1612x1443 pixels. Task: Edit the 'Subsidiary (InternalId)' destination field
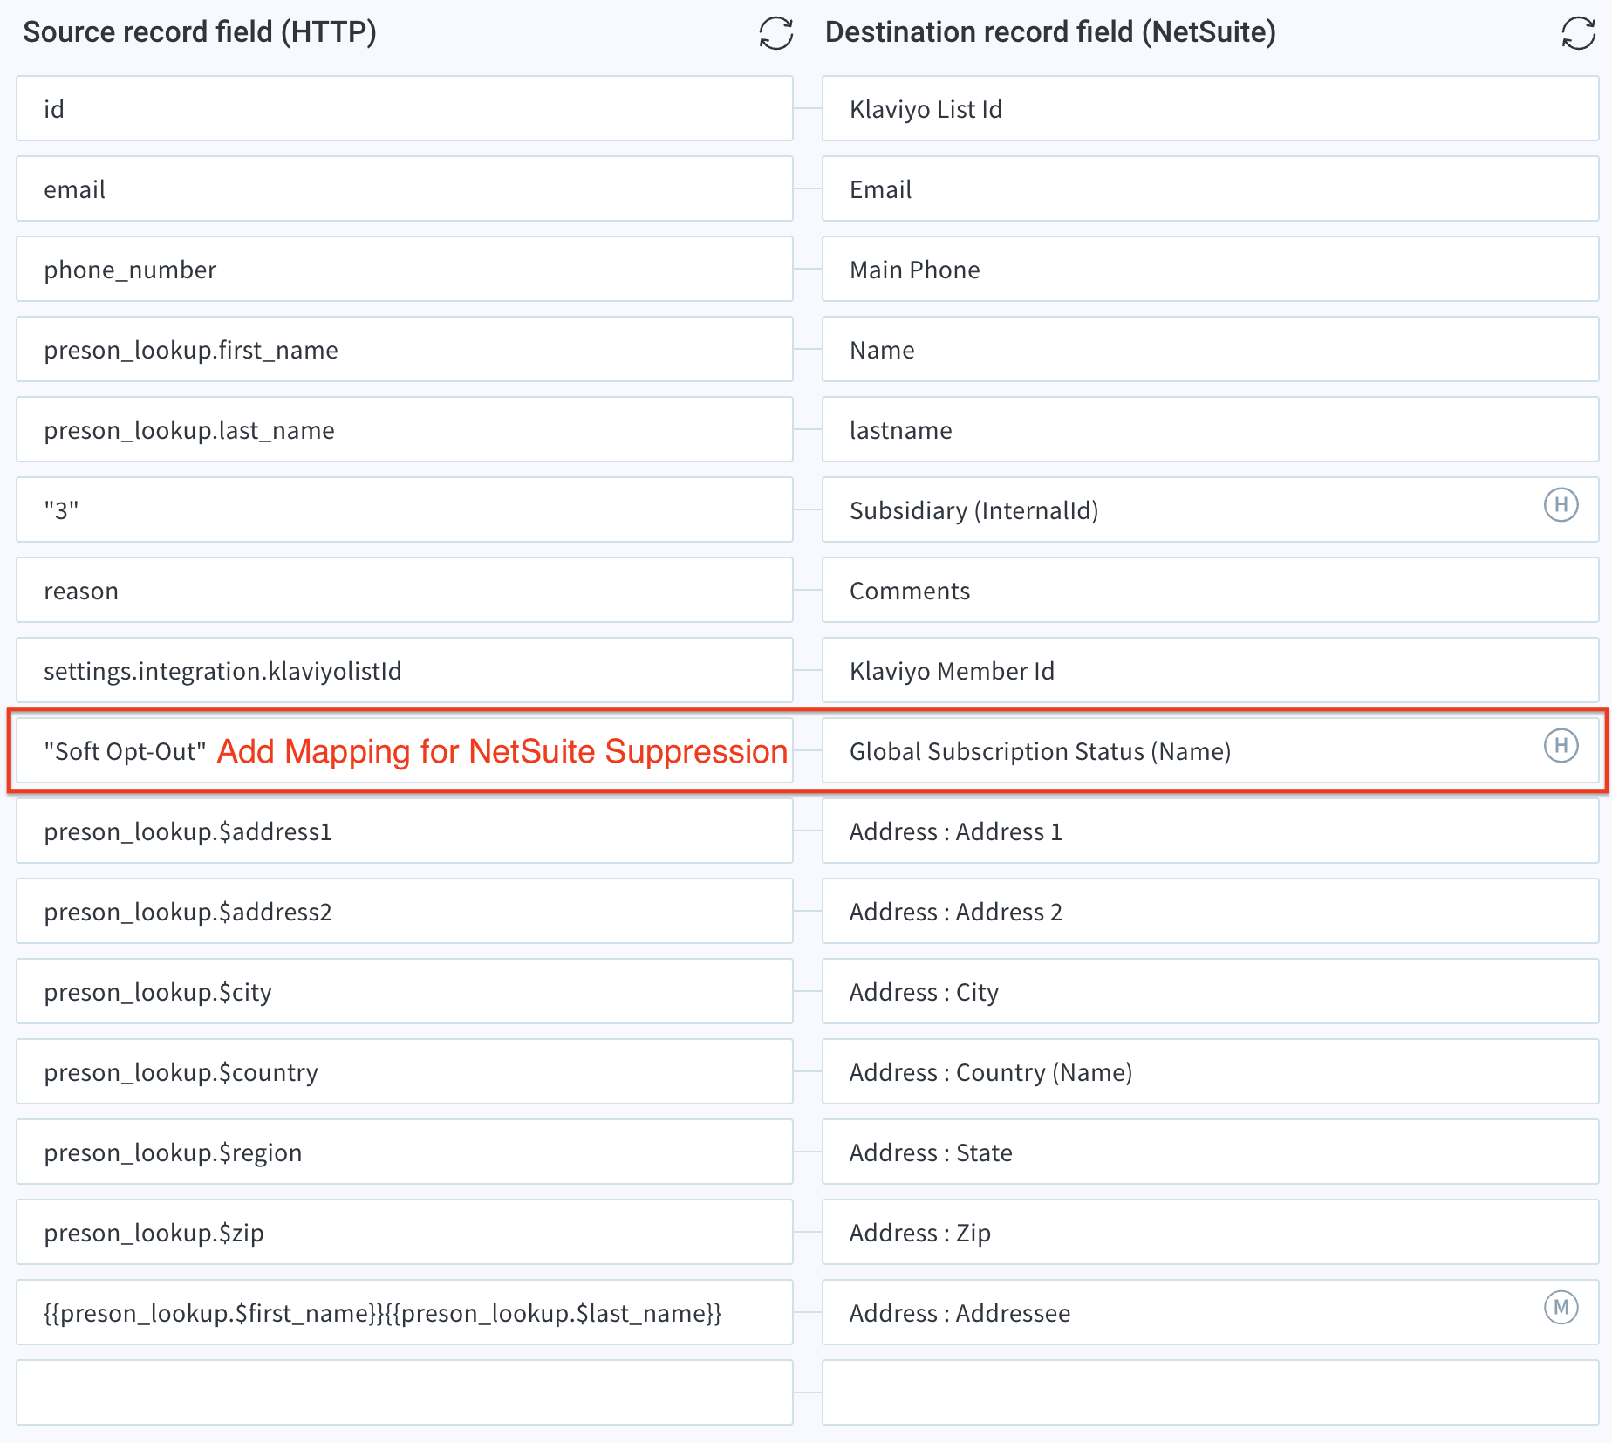point(1211,509)
